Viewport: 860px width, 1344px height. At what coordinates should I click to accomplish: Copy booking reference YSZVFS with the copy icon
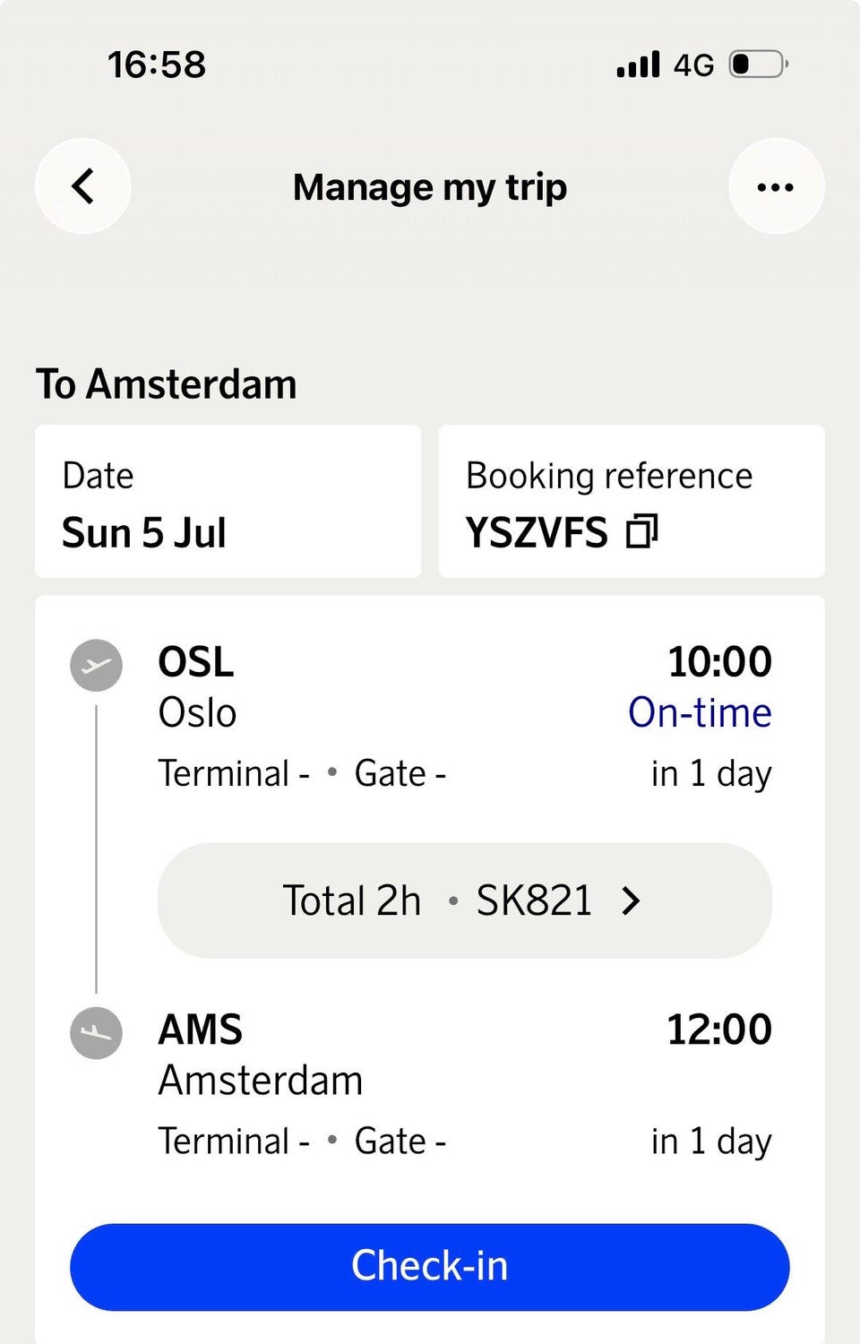(x=641, y=531)
